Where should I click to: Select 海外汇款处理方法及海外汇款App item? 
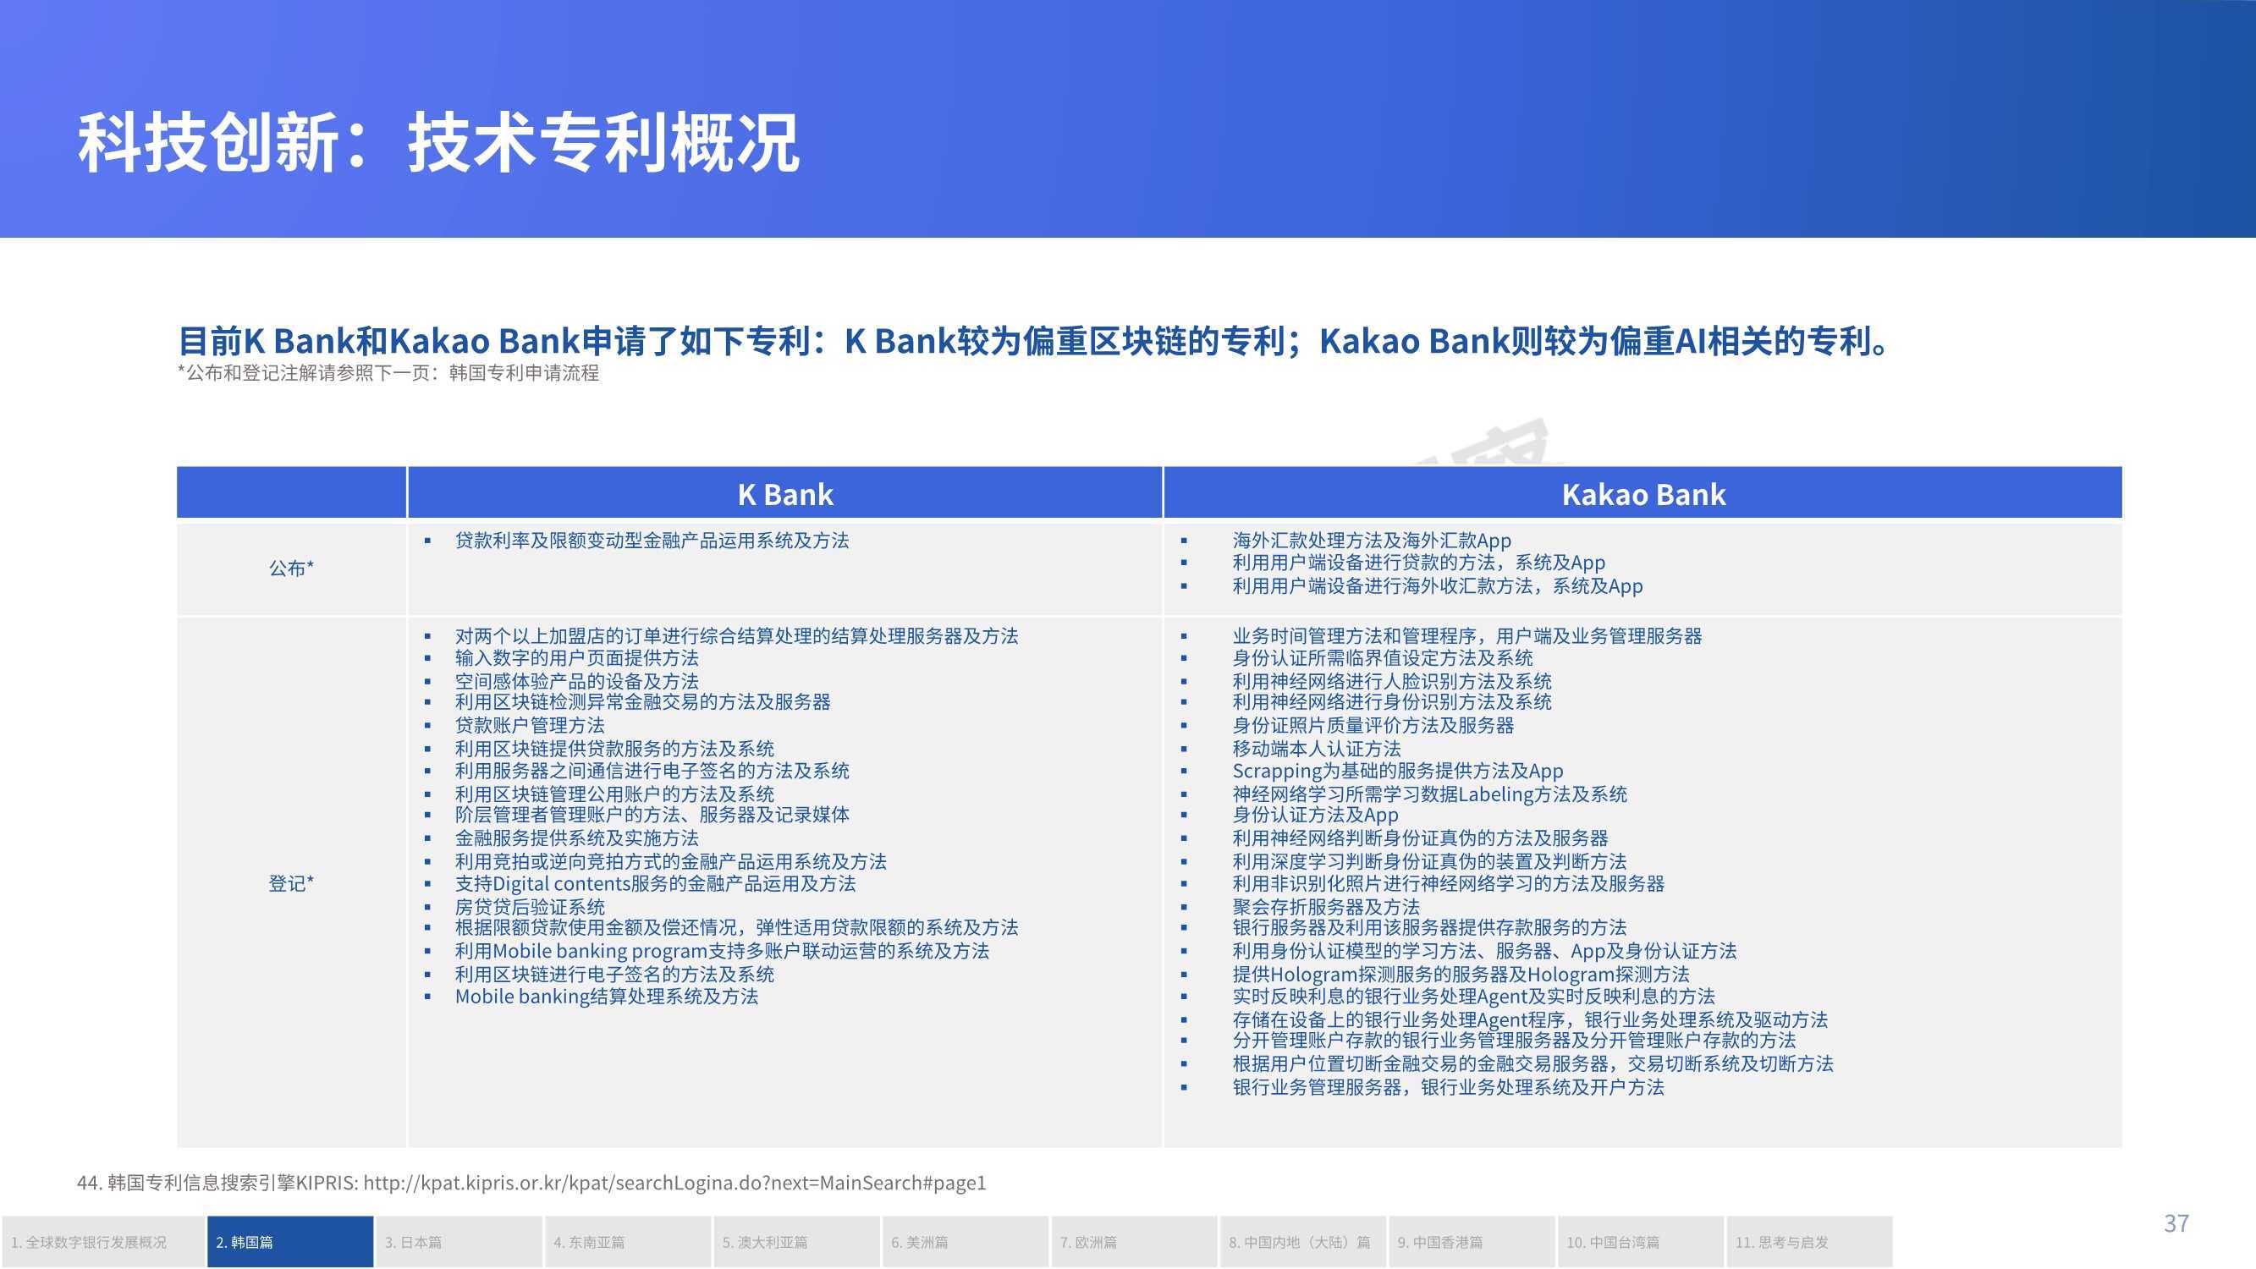1372,541
